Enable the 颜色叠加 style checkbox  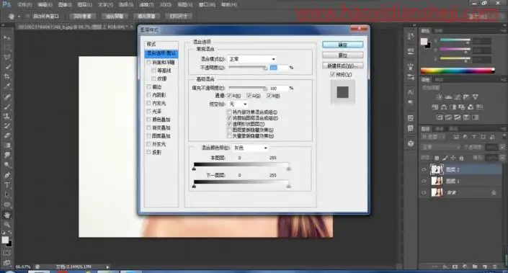148,120
